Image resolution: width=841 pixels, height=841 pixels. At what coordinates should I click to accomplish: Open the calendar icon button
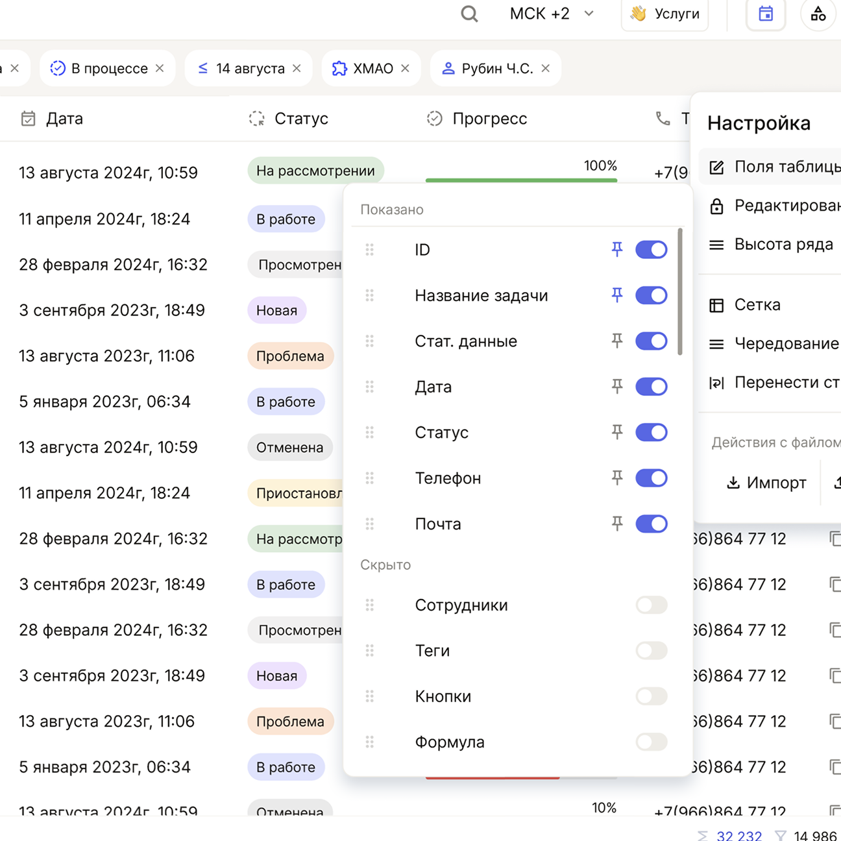coord(766,14)
